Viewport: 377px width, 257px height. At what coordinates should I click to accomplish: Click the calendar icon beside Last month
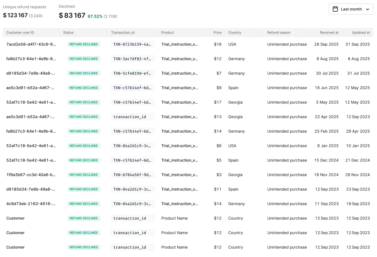[x=335, y=9]
